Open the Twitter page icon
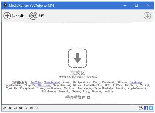Screen dimensions: 155x113 pos(151,108)
